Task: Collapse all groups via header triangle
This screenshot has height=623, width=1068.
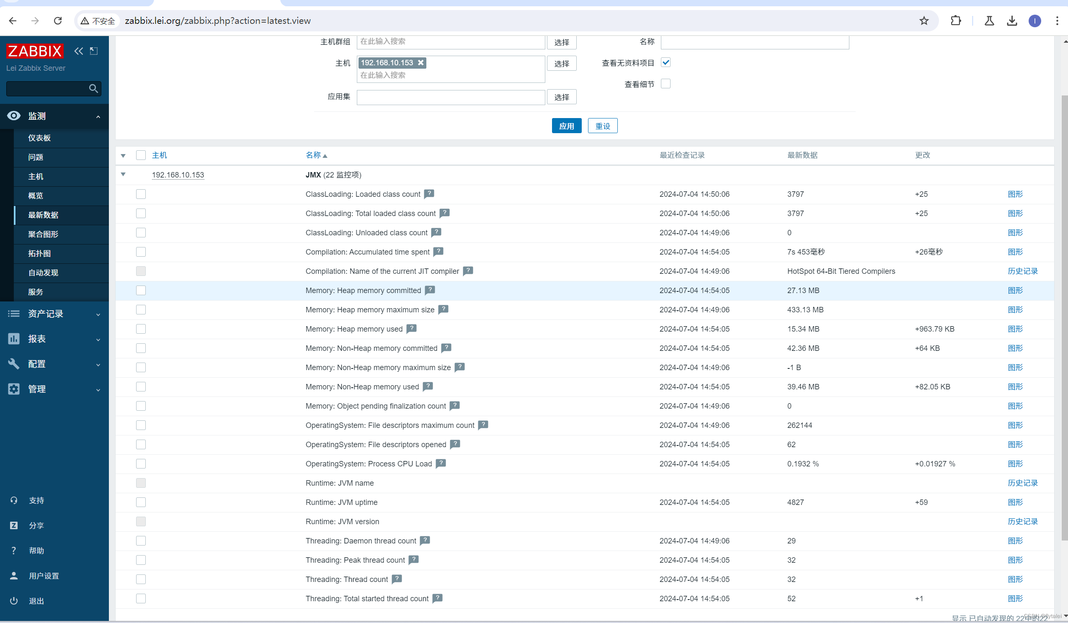Action: [x=123, y=155]
